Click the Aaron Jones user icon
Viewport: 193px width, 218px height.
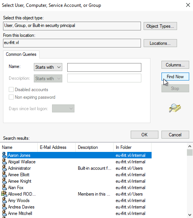pos(4,155)
